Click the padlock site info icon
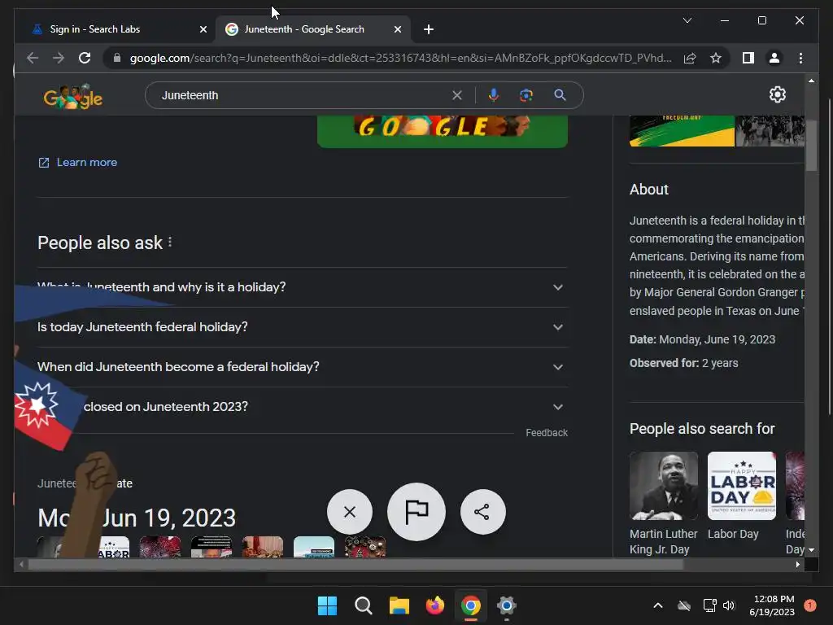This screenshot has width=833, height=625. pyautogui.click(x=117, y=58)
